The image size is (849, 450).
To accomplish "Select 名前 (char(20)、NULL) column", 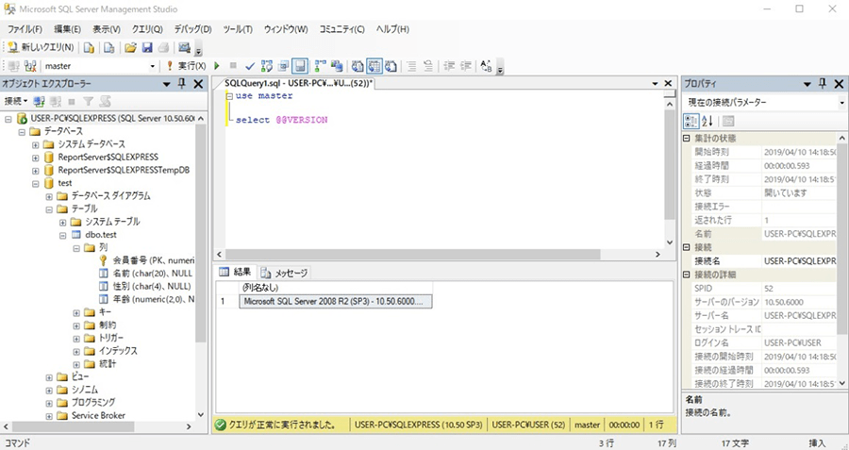I will [x=152, y=274].
